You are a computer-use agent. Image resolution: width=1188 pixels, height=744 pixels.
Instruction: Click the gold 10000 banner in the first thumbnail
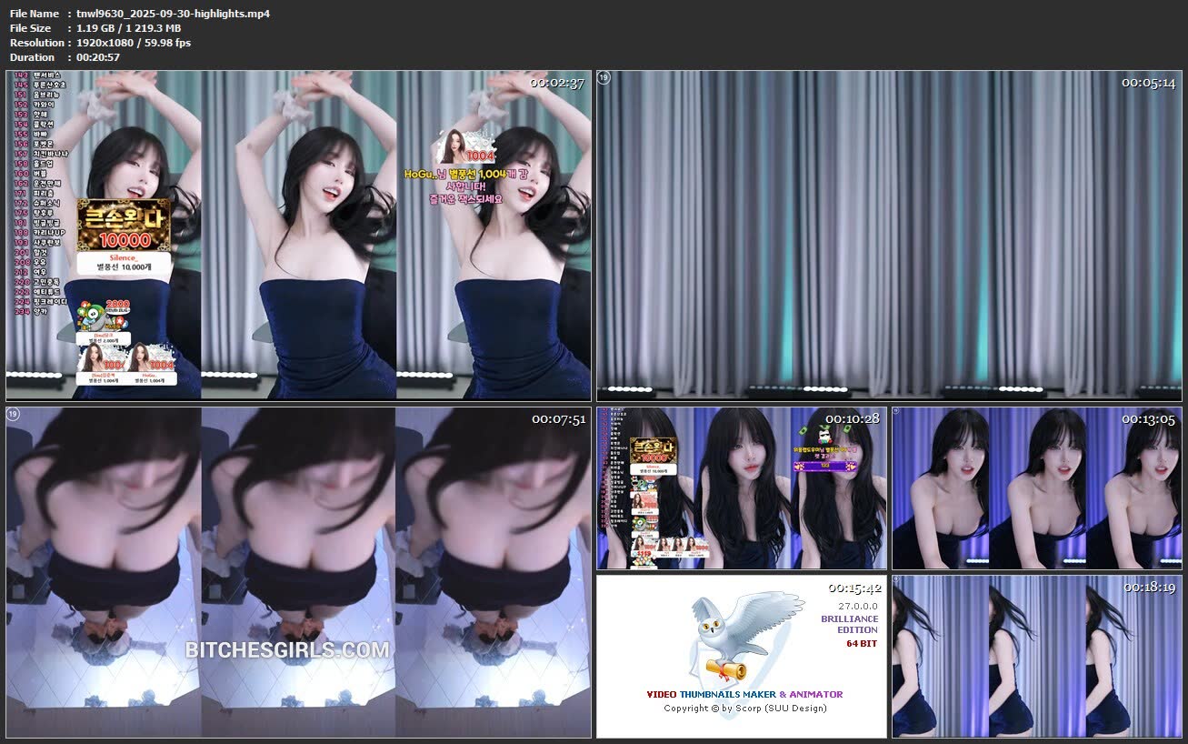123,226
